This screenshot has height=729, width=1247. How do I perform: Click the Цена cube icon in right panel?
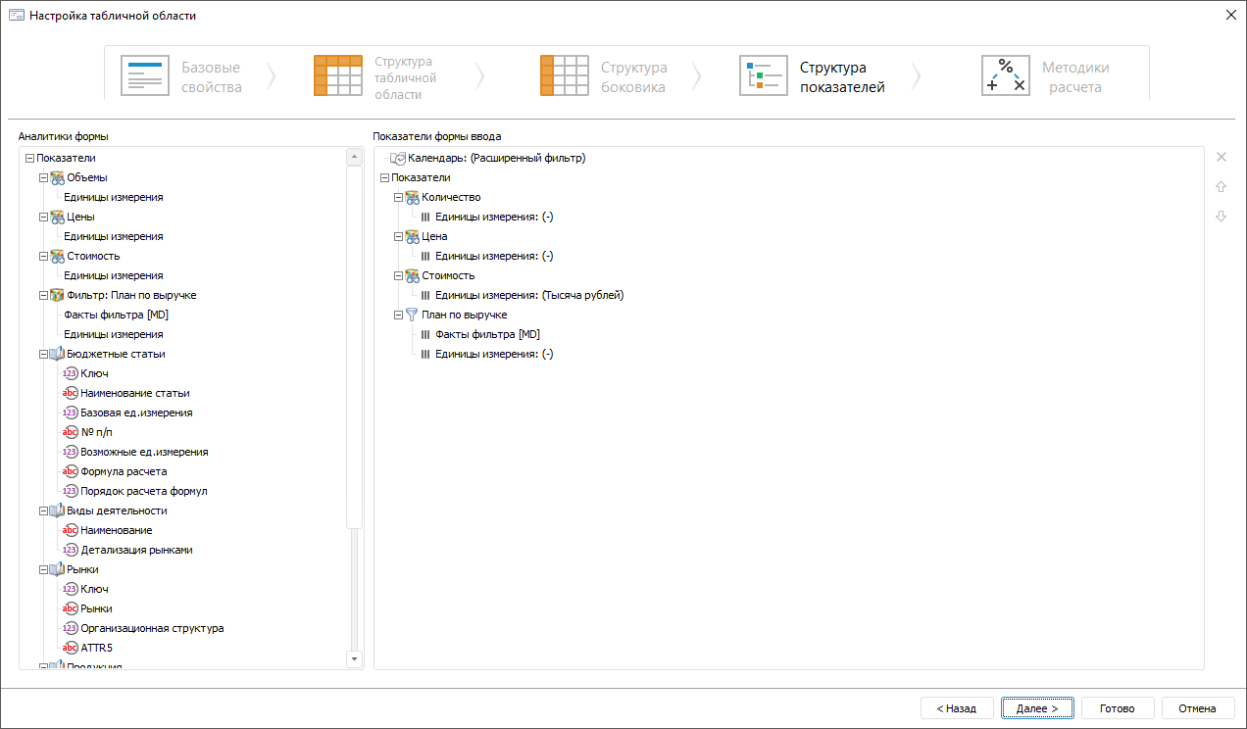[412, 236]
